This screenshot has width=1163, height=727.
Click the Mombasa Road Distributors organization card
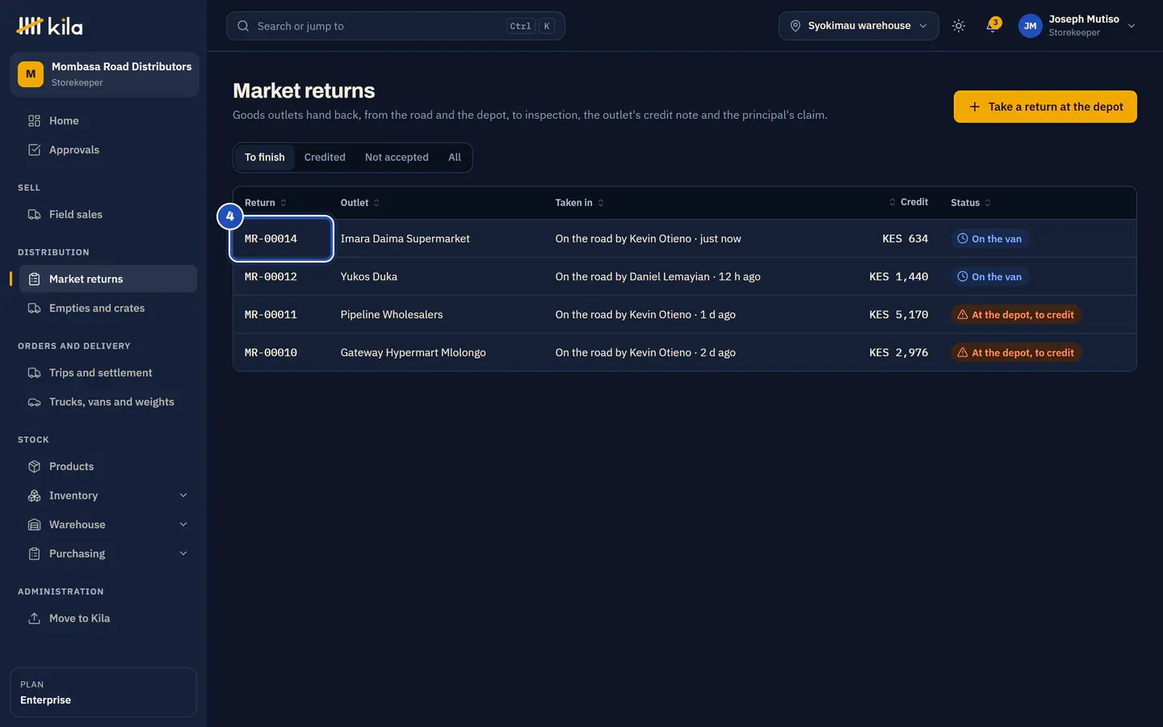coord(104,74)
